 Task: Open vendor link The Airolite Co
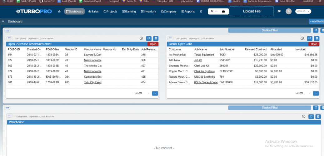click(x=92, y=66)
